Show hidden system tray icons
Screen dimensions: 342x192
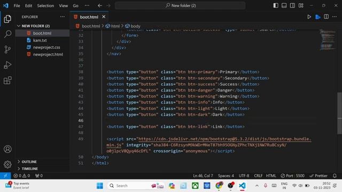click(257, 186)
